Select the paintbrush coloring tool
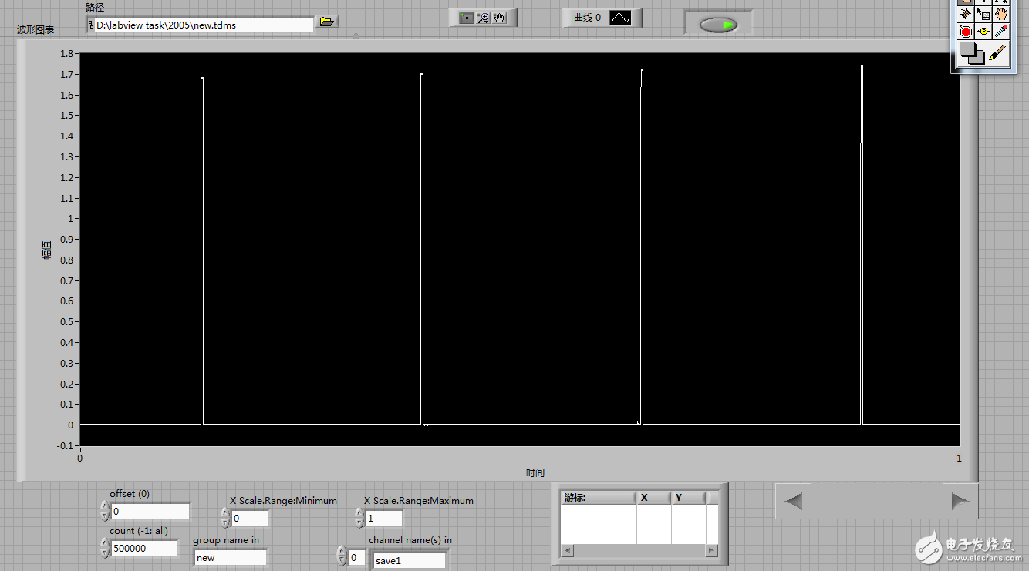This screenshot has width=1029, height=571. [998, 53]
